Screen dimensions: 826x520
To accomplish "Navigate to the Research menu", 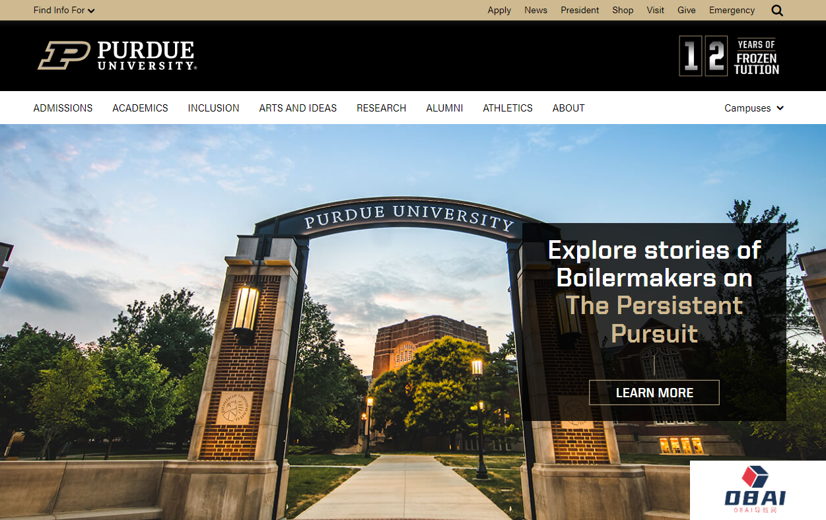I will point(381,108).
